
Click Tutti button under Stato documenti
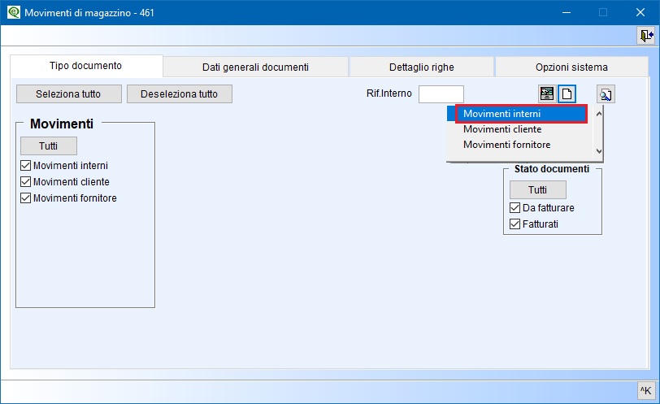coord(537,189)
